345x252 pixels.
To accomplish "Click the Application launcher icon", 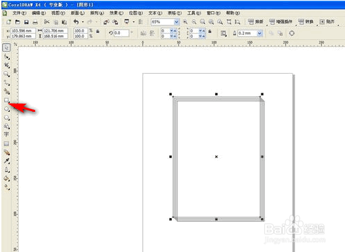I will [127, 22].
